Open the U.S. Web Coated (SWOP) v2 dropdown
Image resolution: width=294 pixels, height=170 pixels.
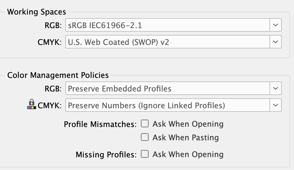(x=167, y=42)
